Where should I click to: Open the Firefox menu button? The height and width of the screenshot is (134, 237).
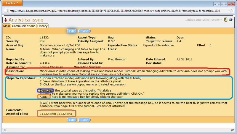[12, 3]
